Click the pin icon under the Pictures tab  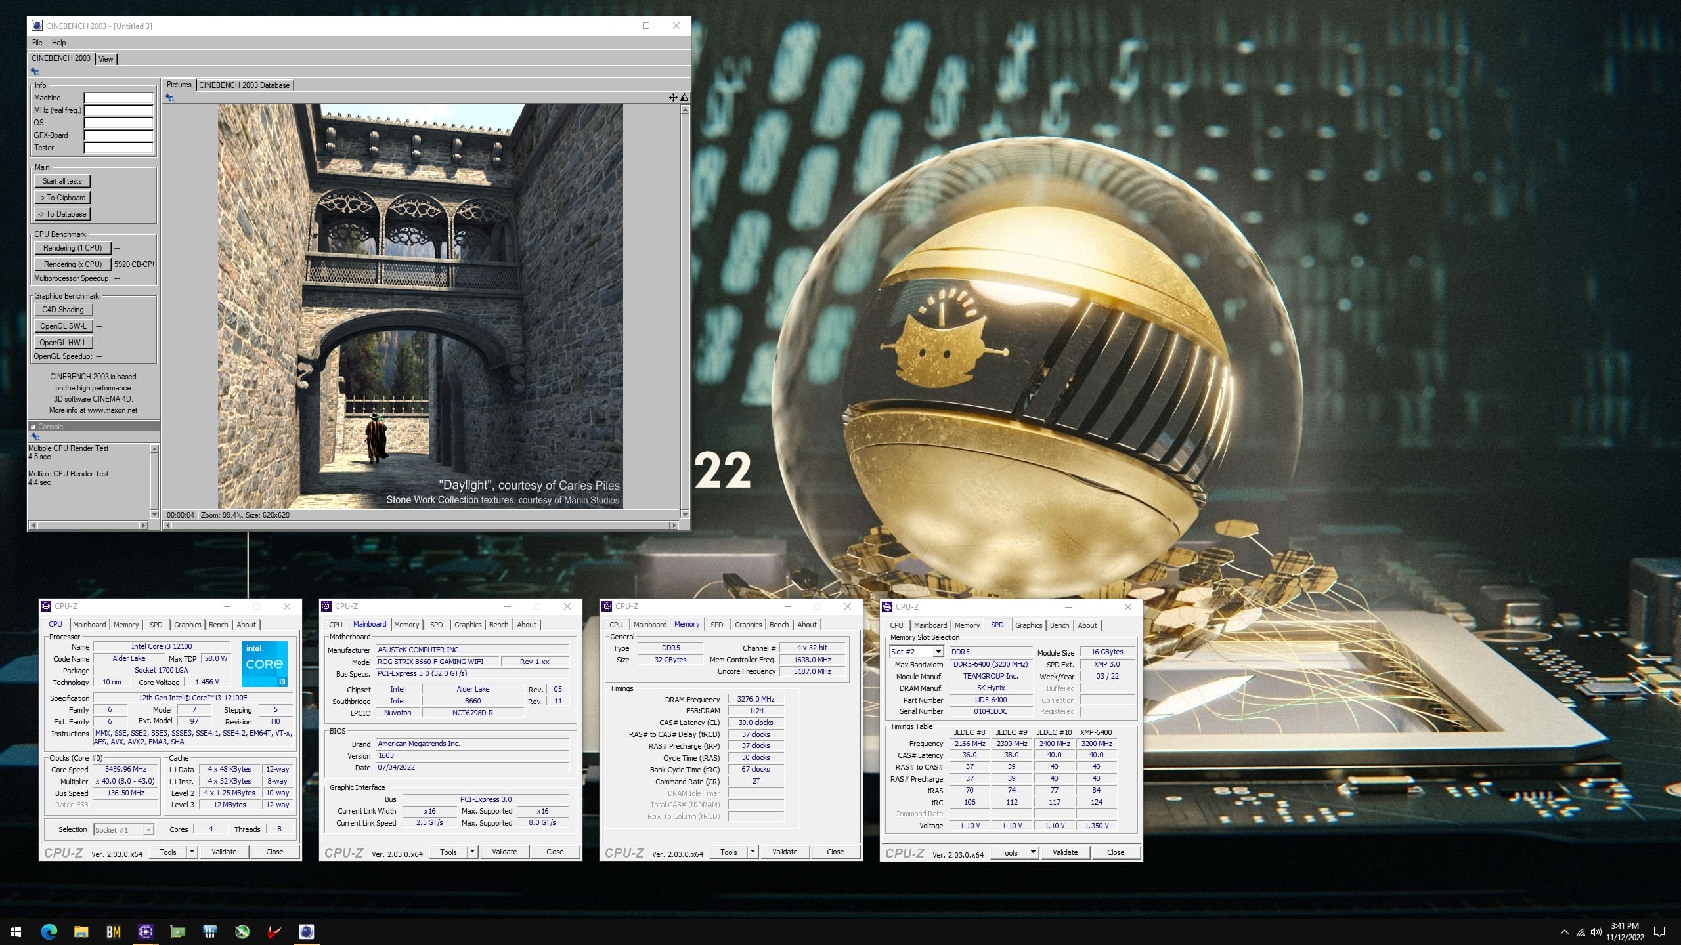[169, 98]
